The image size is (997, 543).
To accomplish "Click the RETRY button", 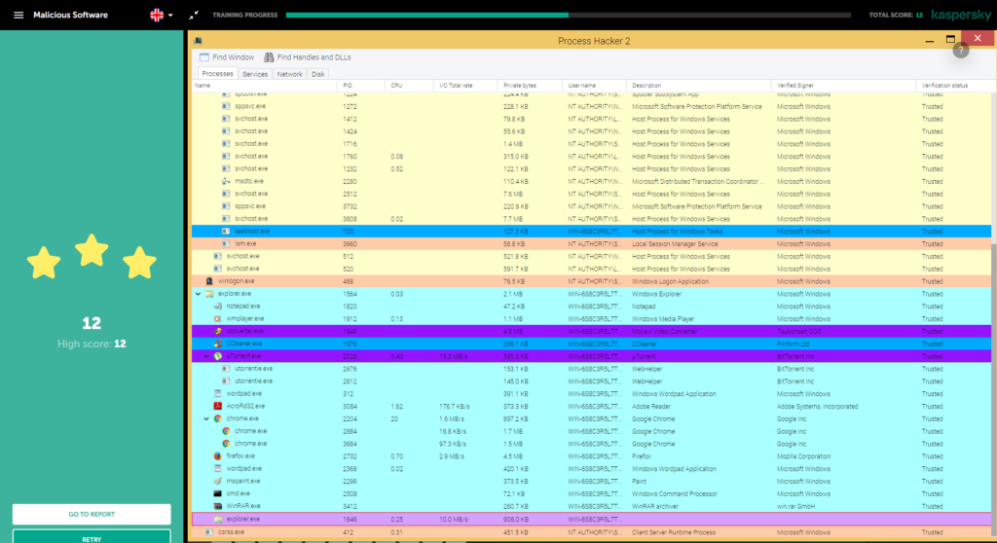I will point(92,537).
